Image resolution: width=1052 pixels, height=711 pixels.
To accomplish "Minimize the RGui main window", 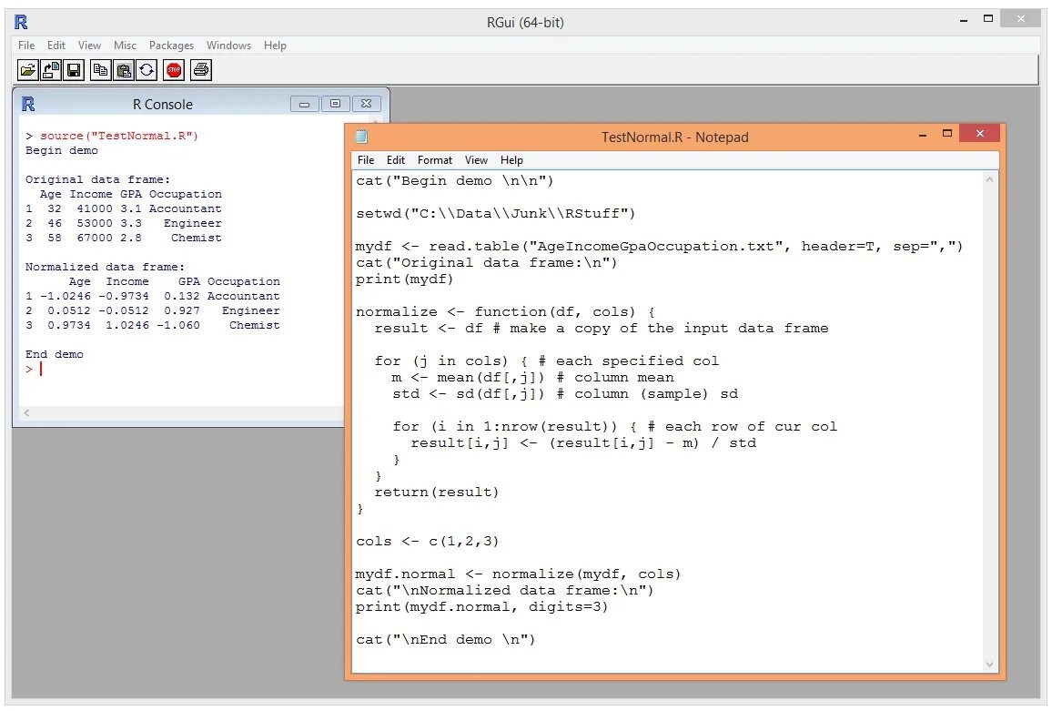I will [964, 20].
